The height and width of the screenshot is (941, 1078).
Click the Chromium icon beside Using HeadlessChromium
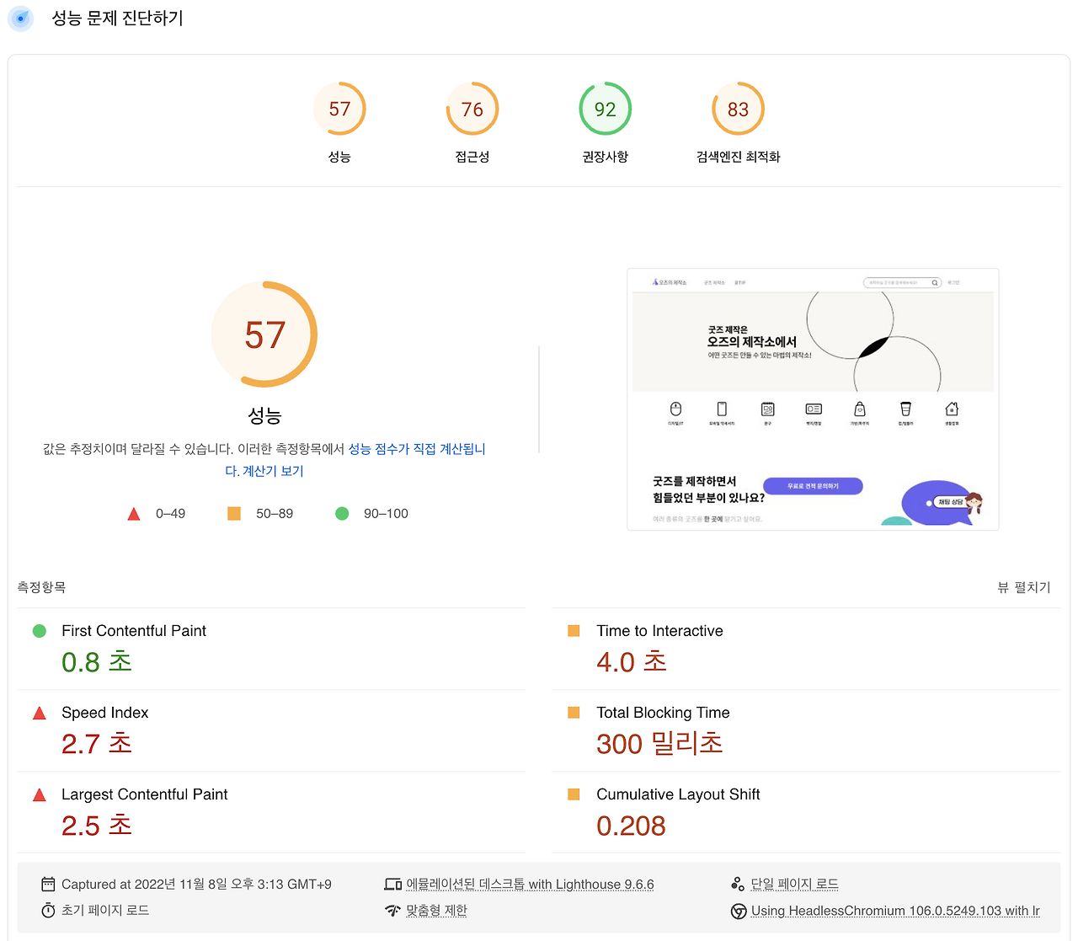pos(739,911)
